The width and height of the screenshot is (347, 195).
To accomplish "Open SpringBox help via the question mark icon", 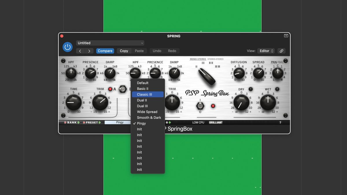I will pos(280,122).
